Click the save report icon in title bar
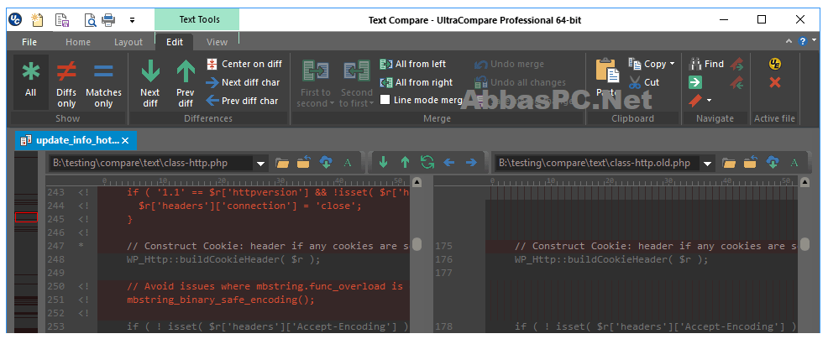 pos(62,20)
